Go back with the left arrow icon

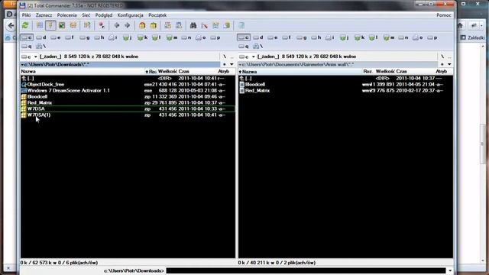click(117, 25)
